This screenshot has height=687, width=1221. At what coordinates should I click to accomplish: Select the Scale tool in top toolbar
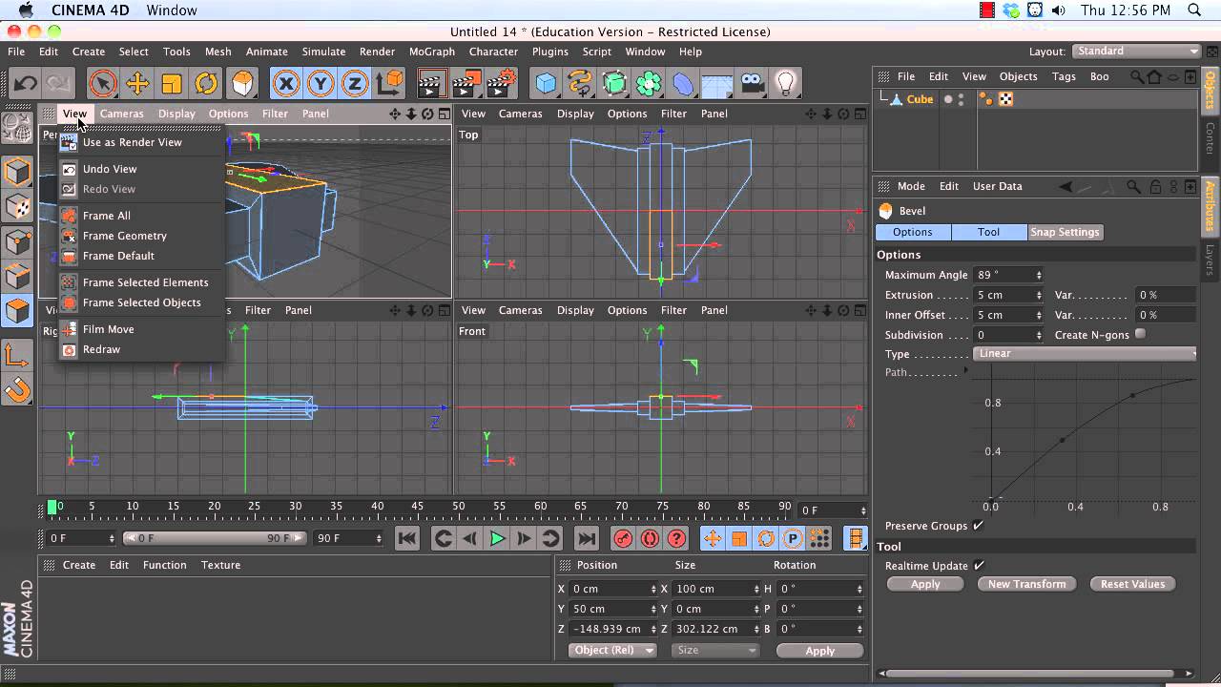[172, 84]
